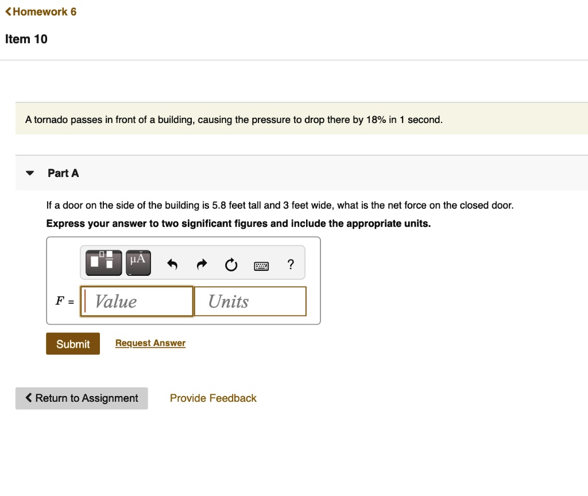Open the help question mark
588x496 pixels.
290,264
